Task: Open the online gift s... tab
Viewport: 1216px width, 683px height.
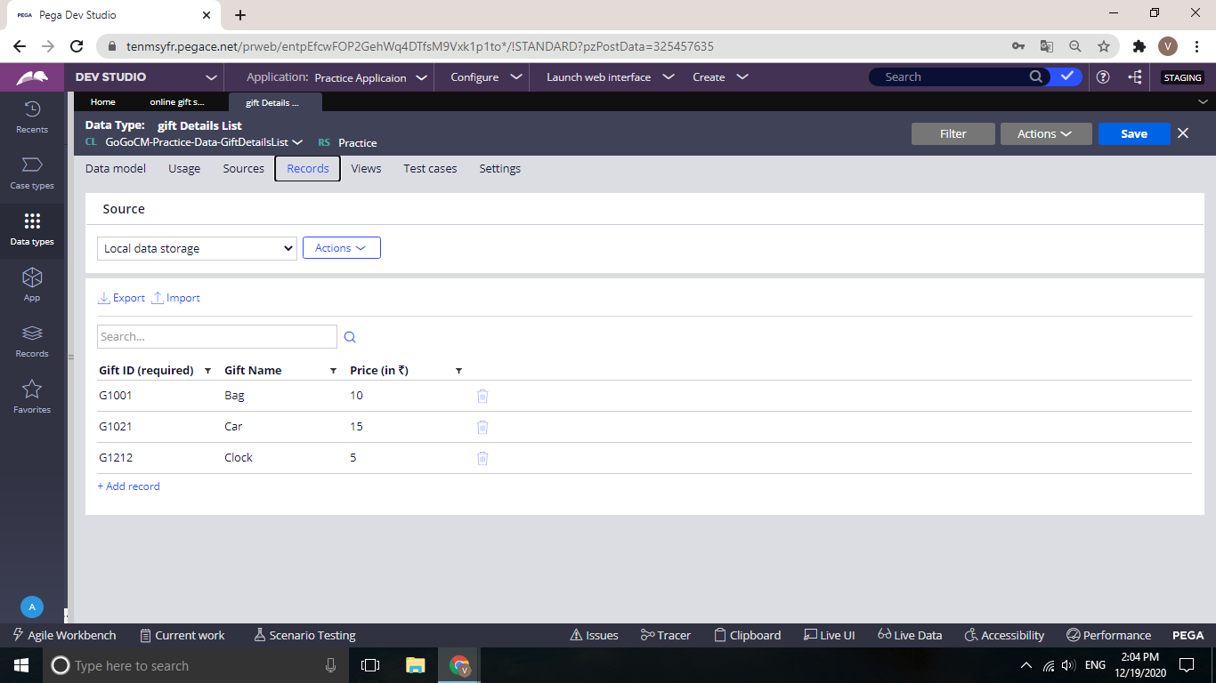Action: pyautogui.click(x=177, y=102)
